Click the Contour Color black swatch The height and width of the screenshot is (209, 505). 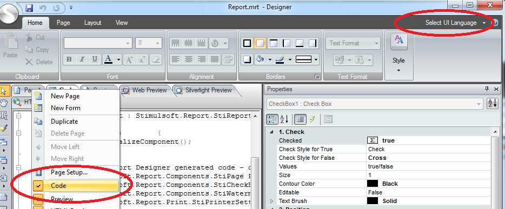tap(373, 184)
